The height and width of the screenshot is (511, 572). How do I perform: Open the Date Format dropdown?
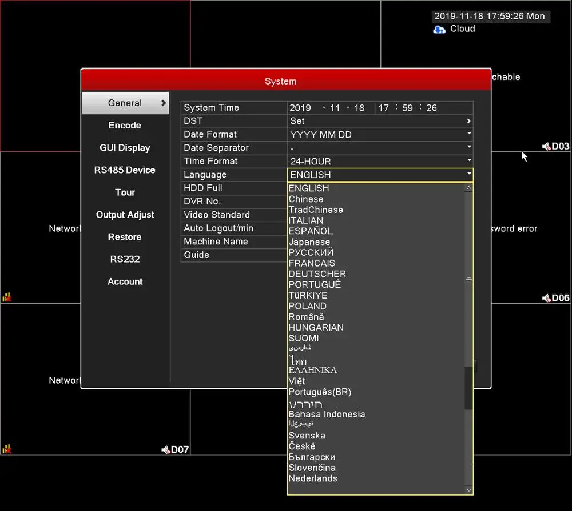pos(380,135)
